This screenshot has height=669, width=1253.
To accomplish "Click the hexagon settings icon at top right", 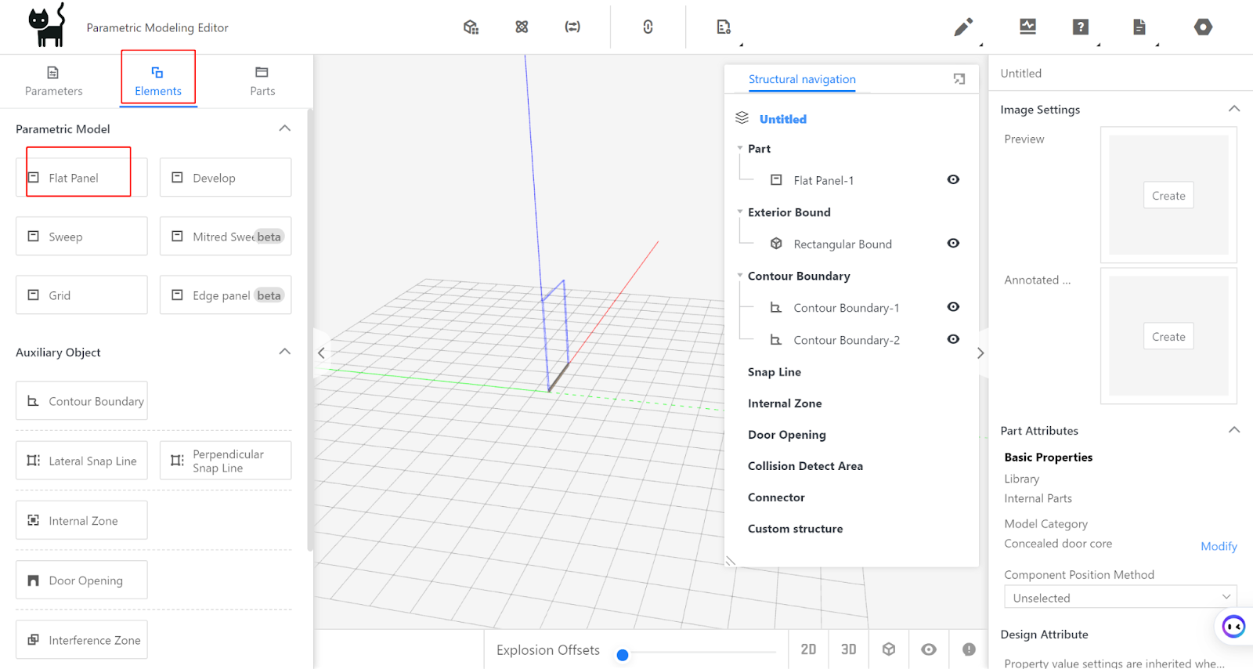I will click(1203, 27).
